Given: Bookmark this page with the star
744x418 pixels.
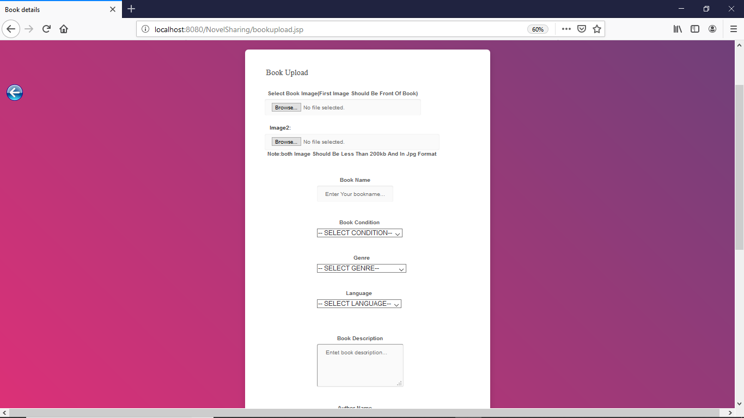Looking at the screenshot, I should pos(597,29).
